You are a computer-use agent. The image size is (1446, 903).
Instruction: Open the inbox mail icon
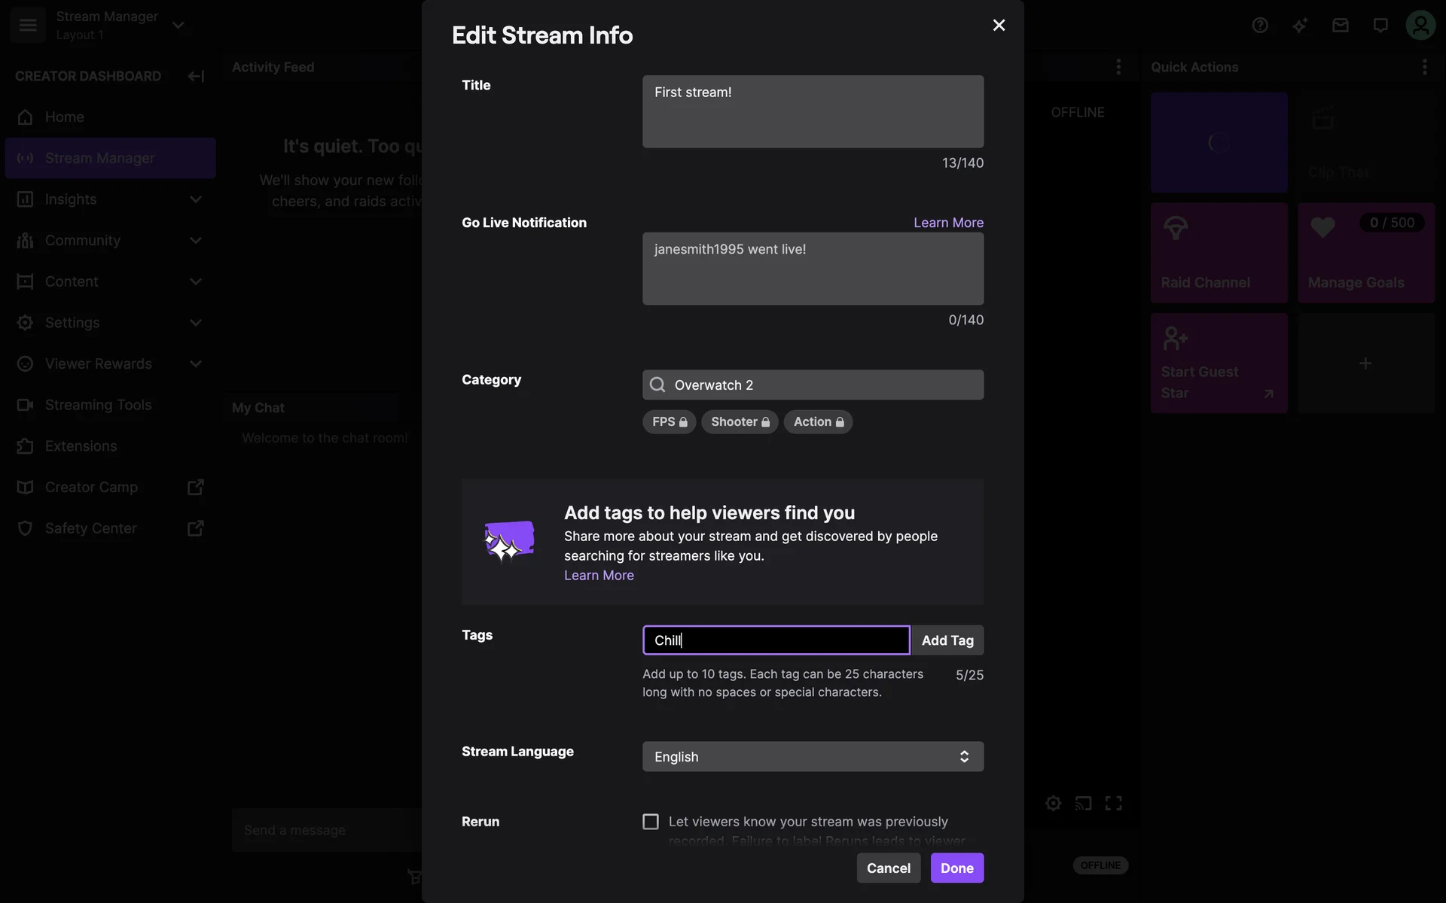[x=1340, y=26]
